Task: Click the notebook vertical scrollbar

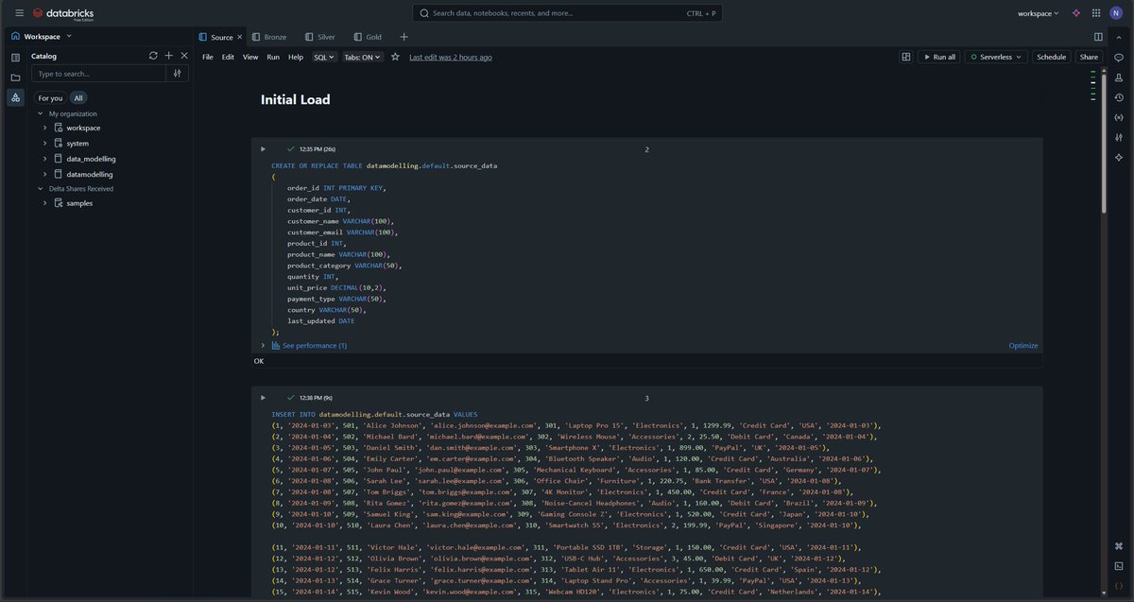Action: click(1104, 142)
